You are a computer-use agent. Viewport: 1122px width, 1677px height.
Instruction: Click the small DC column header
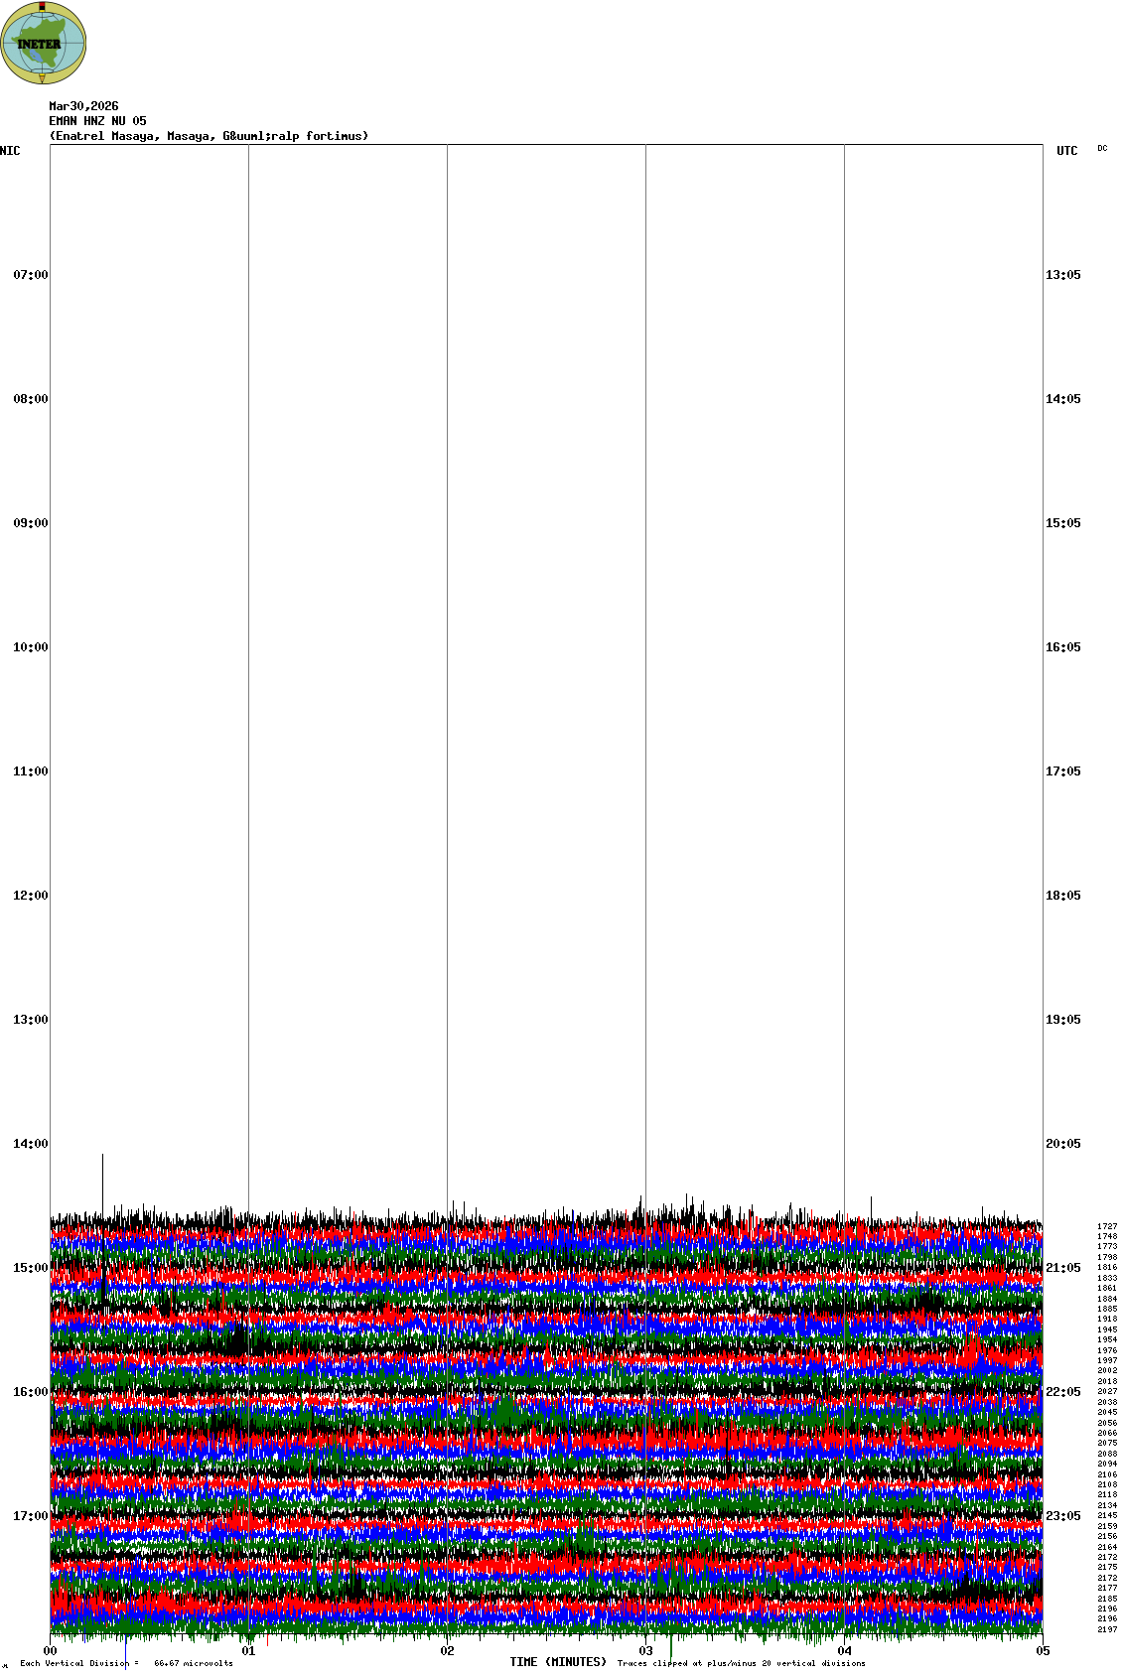(1102, 148)
